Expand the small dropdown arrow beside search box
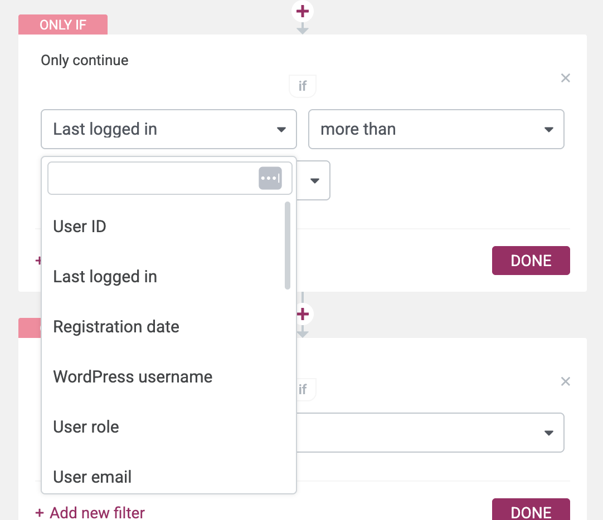603x520 pixels. (315, 180)
